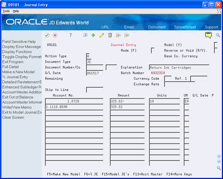This screenshot has height=179, width=223.
Task: Click the red X cancel icon
Action: (x=55, y=35)
